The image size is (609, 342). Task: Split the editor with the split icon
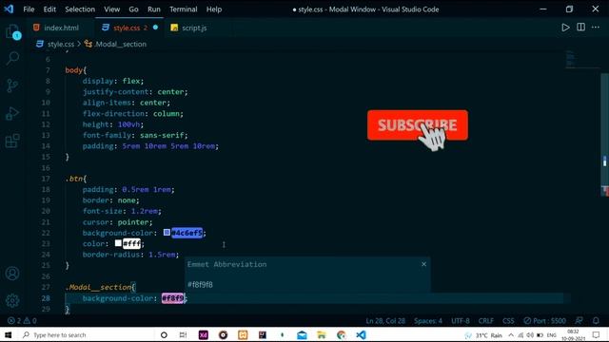pyautogui.click(x=580, y=28)
